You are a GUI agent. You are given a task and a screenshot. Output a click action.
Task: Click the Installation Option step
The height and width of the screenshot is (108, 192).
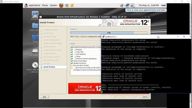pyautogui.click(x=50, y=30)
